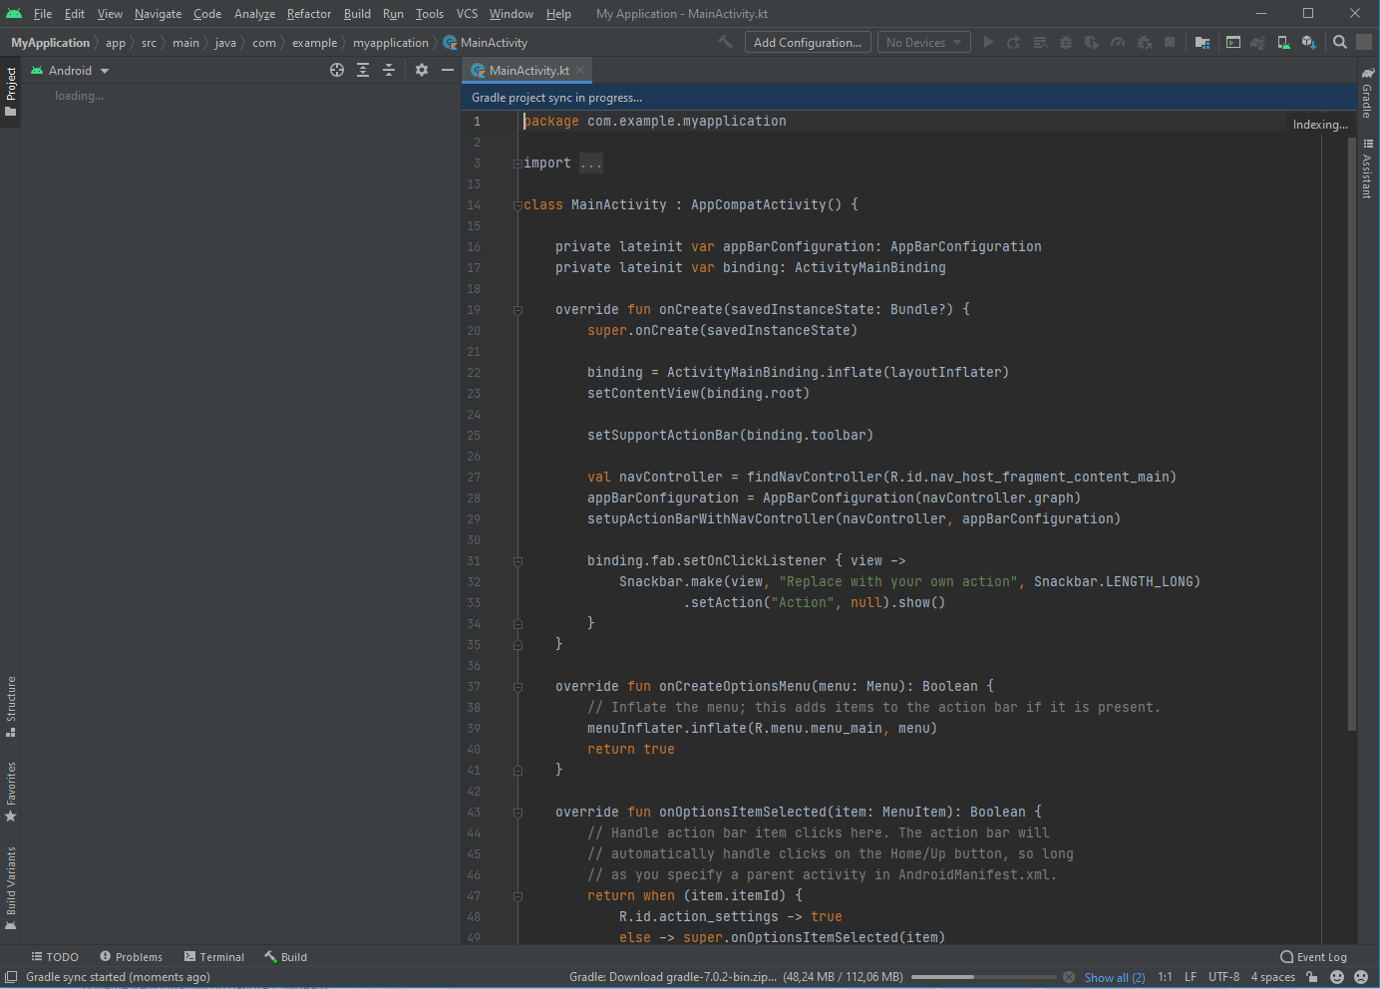
Task: Cancel the Gradle download process
Action: point(1069,977)
